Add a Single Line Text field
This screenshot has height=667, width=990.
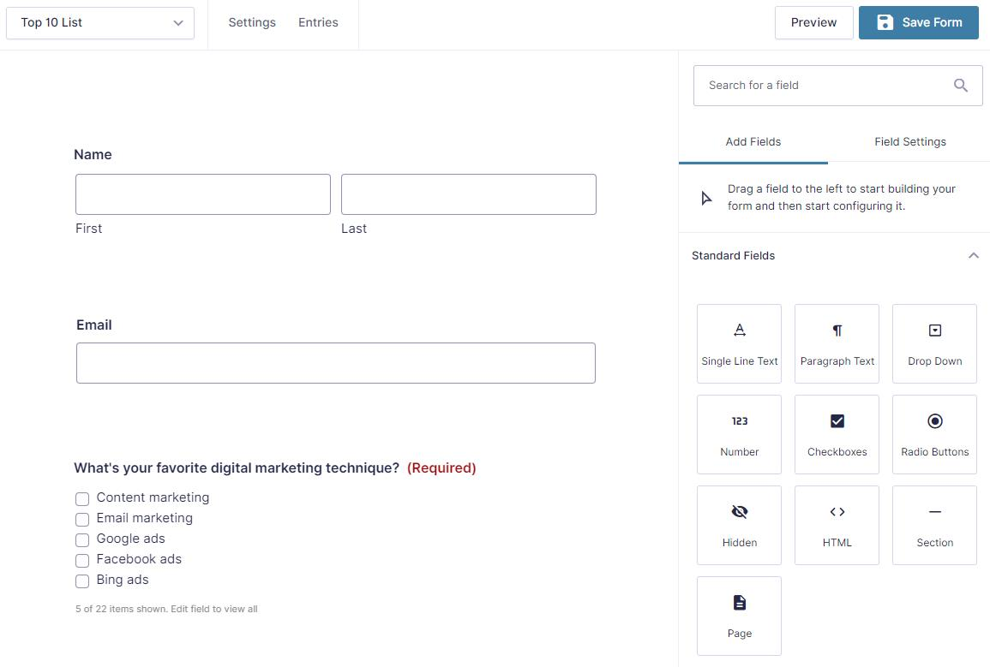pyautogui.click(x=739, y=343)
